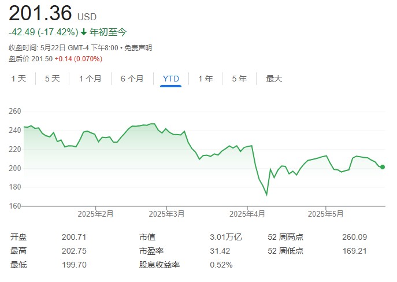The width and height of the screenshot is (397, 282).
Task: Choose the 6 个月 range tab
Action: [x=132, y=79]
